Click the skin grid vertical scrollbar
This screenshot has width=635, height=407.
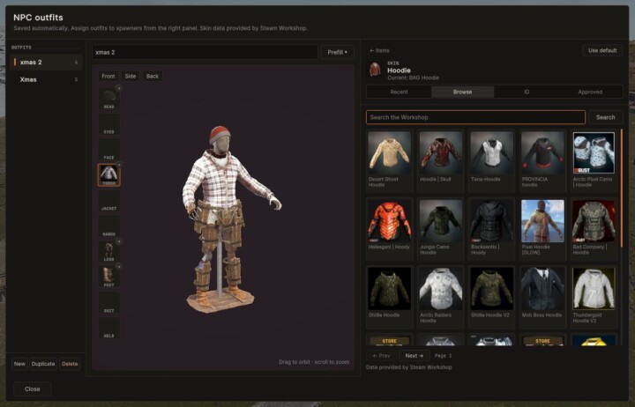621,189
